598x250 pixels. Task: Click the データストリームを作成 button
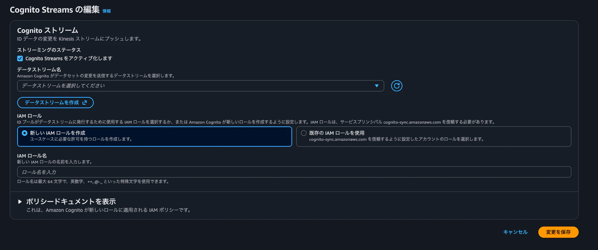(55, 103)
